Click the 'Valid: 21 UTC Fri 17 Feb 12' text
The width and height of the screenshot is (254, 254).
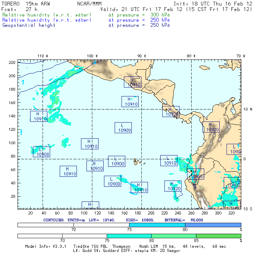pos(141,9)
